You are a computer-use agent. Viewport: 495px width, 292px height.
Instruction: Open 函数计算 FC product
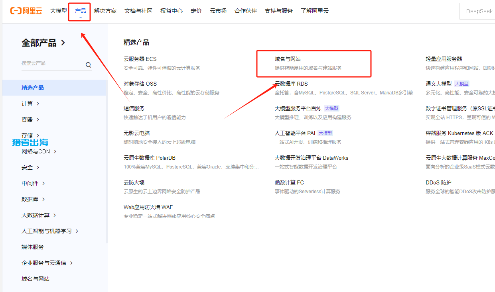pyautogui.click(x=289, y=182)
